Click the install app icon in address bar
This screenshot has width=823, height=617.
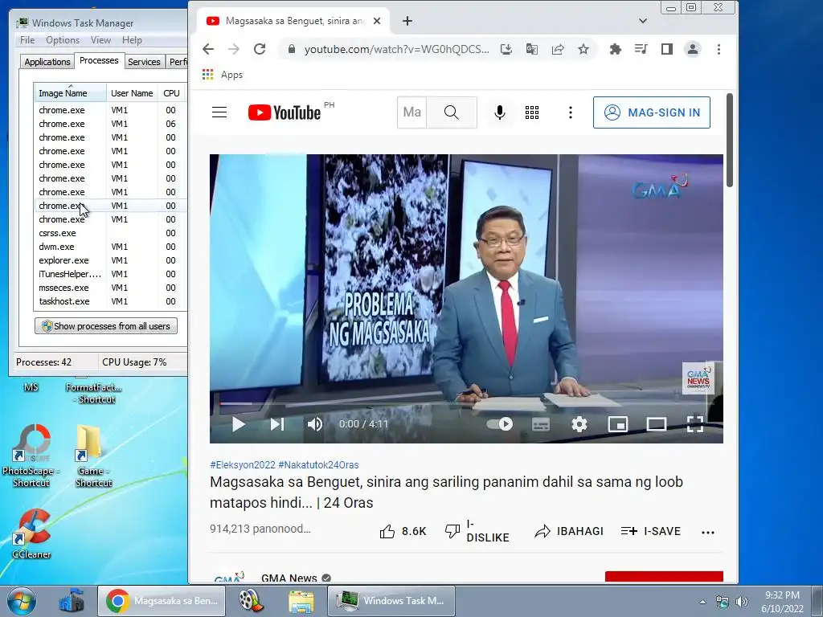506,49
